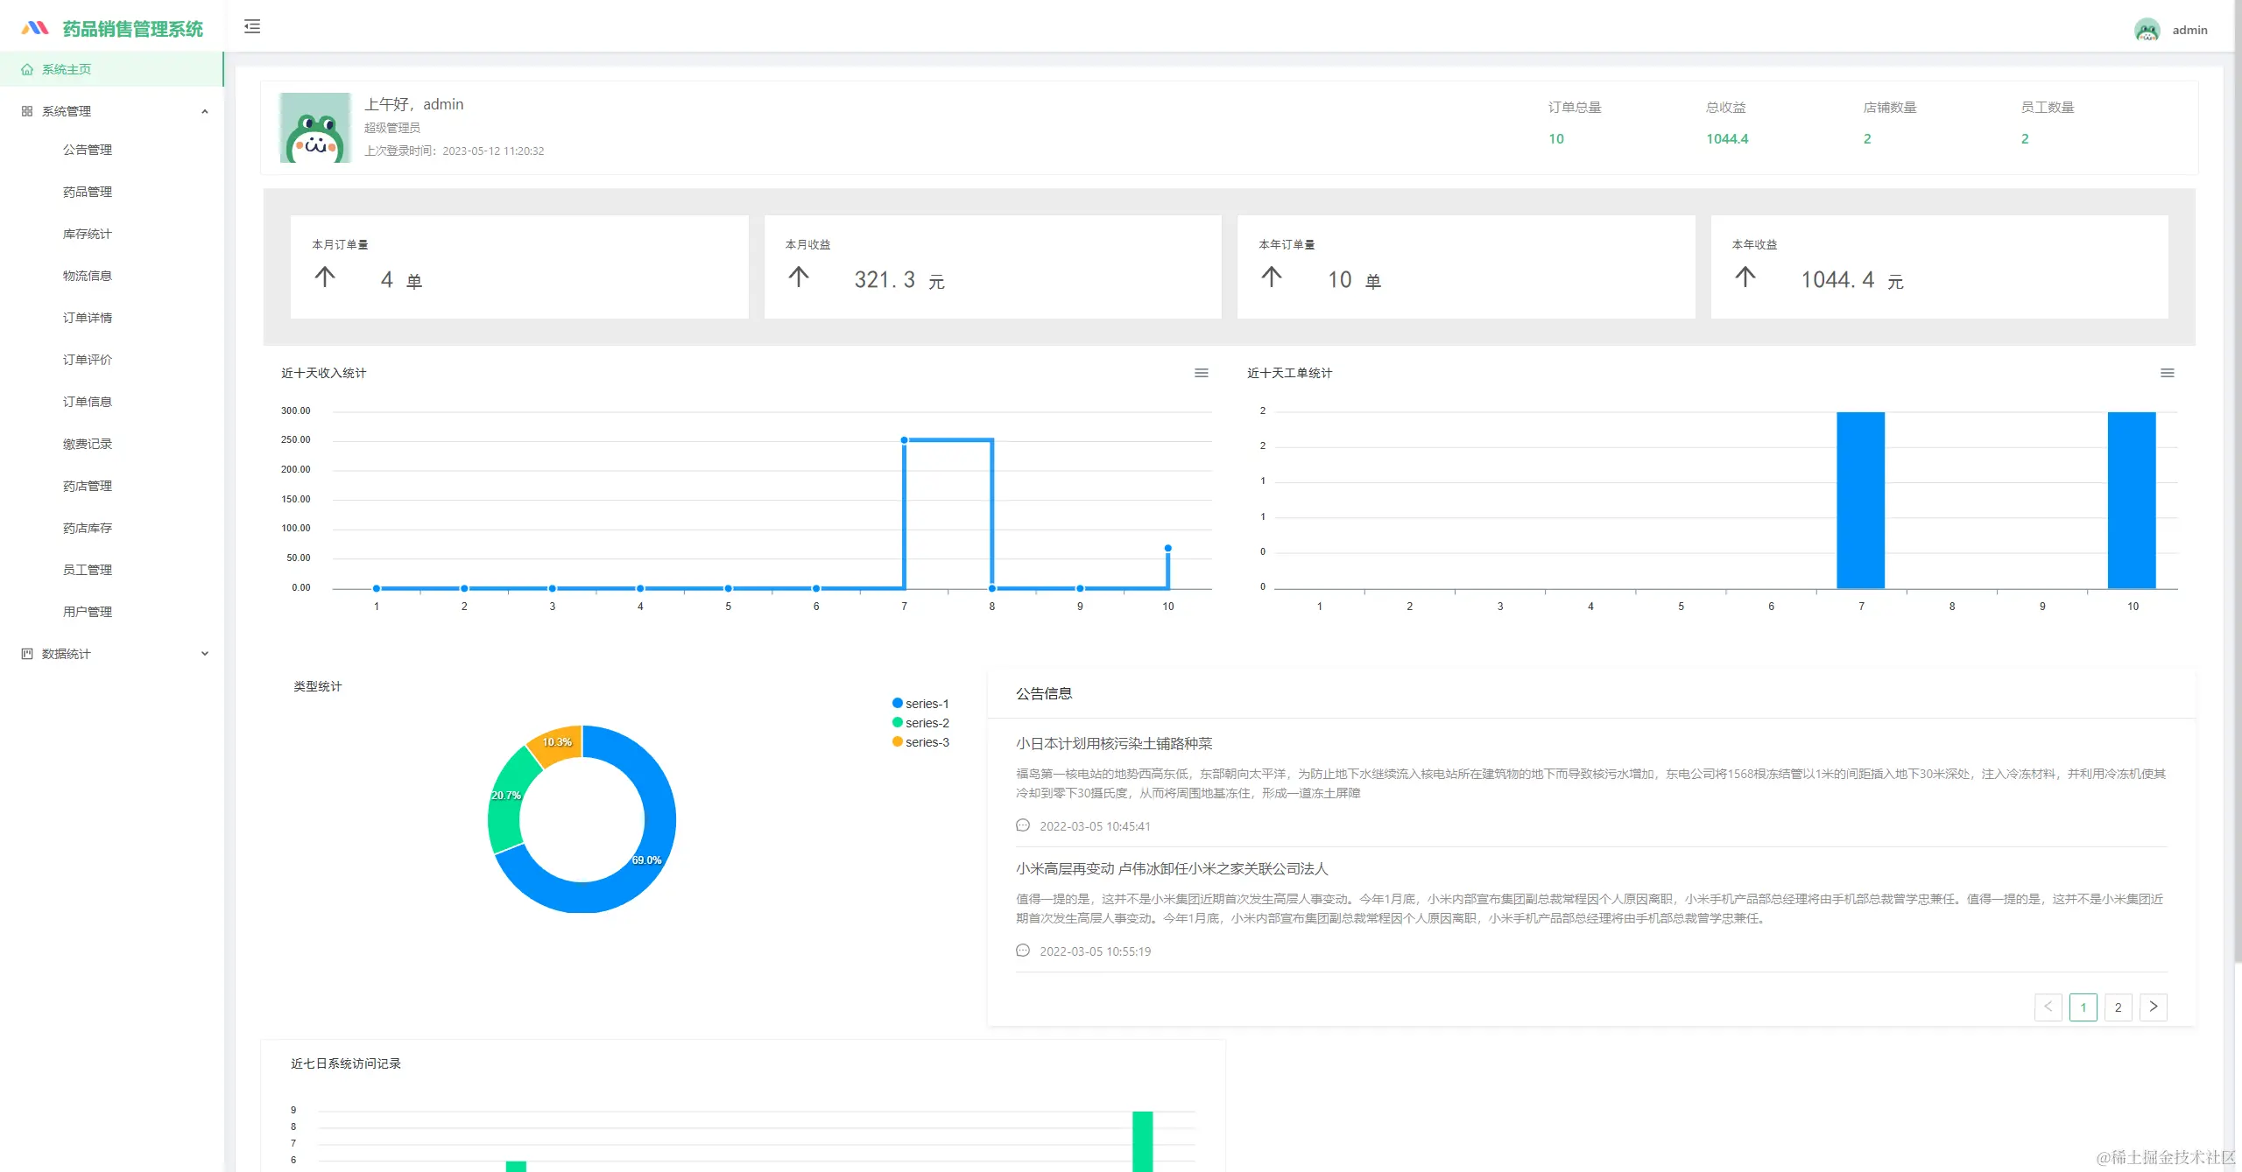The height and width of the screenshot is (1172, 2242).
Task: Open the 小米高层再变动 announcement title
Action: 1172,868
